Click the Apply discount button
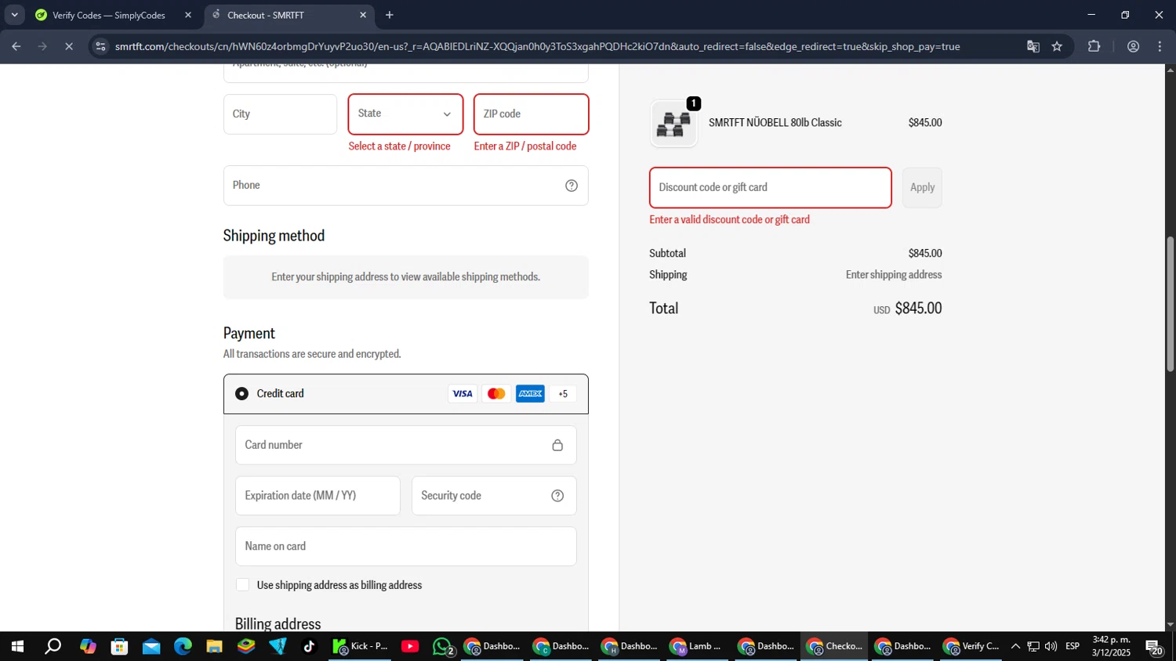The height and width of the screenshot is (661, 1176). (x=922, y=188)
